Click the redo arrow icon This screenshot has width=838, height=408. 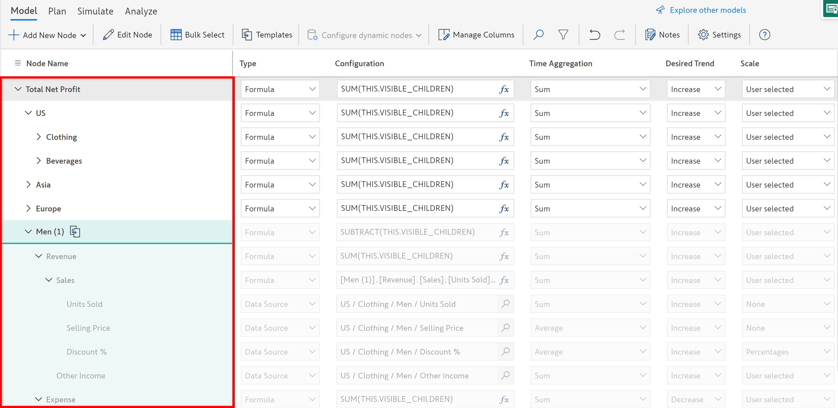pos(619,34)
